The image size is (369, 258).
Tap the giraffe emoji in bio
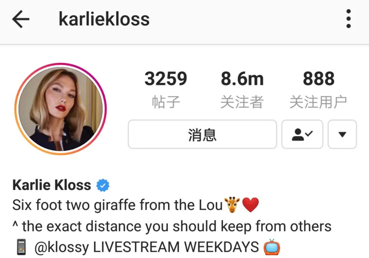(x=232, y=205)
